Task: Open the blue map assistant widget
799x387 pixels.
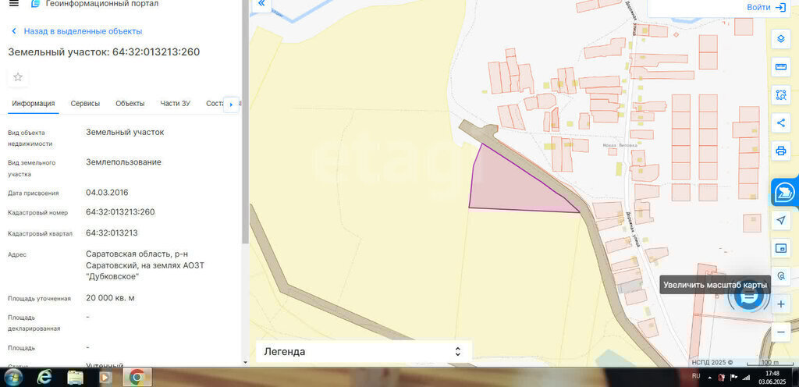Action: coord(785,192)
